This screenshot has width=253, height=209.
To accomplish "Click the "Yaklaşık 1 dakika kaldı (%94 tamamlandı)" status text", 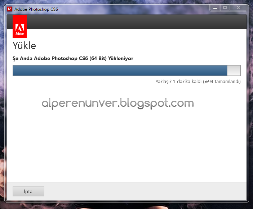I will coord(198,81).
